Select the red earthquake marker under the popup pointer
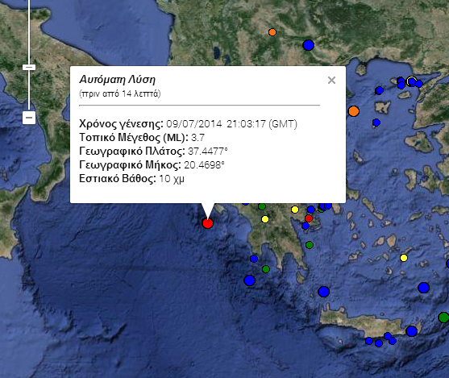Viewport: 449px width, 378px height. click(x=208, y=222)
